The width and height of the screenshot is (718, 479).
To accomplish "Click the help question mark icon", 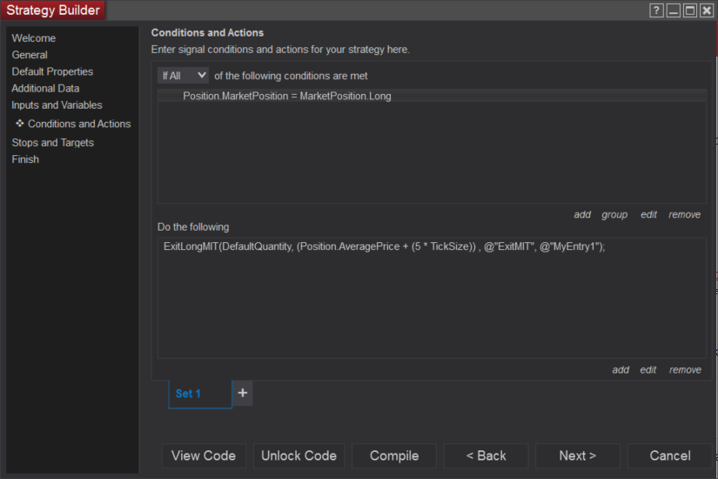I will [x=656, y=10].
